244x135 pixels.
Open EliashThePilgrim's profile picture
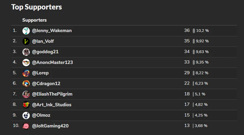click(26, 94)
